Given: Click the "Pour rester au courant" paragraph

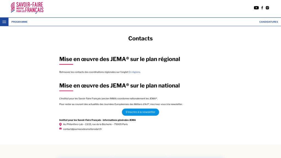Looking at the screenshot, I should pyautogui.click(x=121, y=104).
